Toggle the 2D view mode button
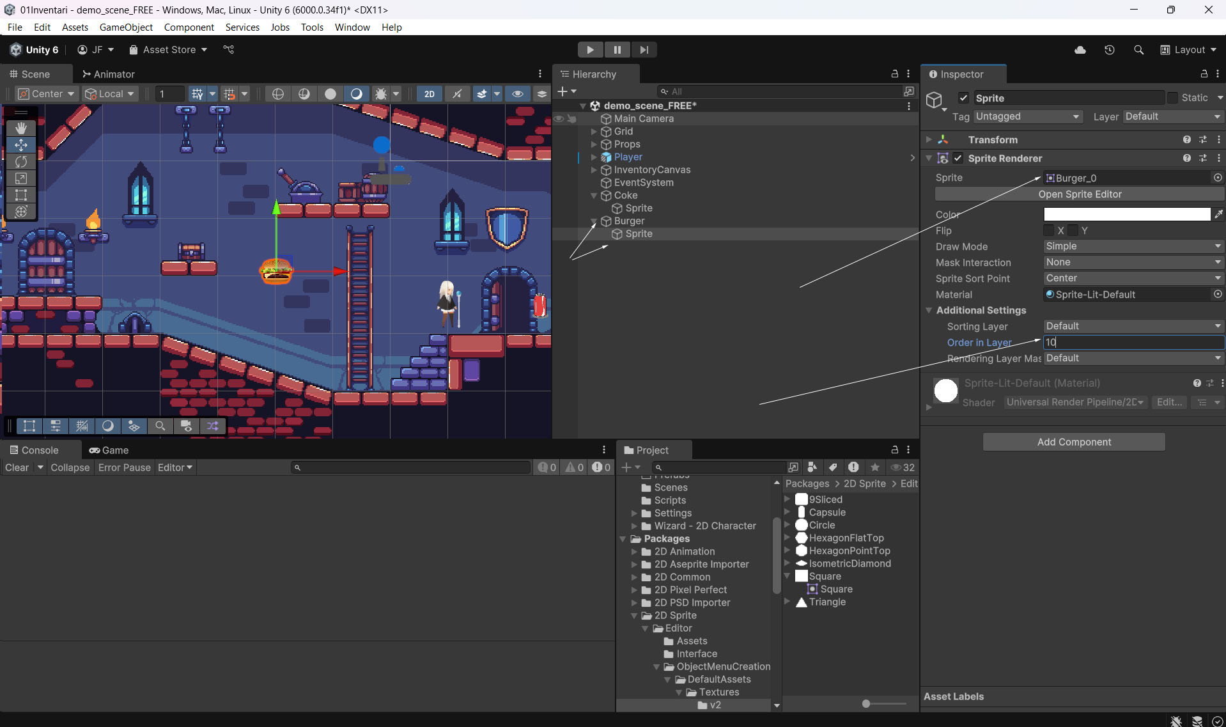The image size is (1226, 727). coord(430,94)
